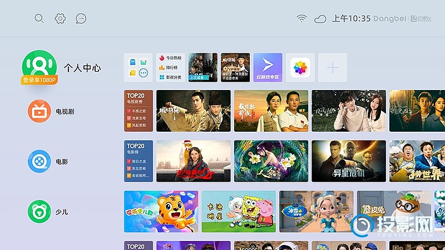Click the plus tile to add app
This screenshot has height=250, width=445.
pyautogui.click(x=333, y=68)
